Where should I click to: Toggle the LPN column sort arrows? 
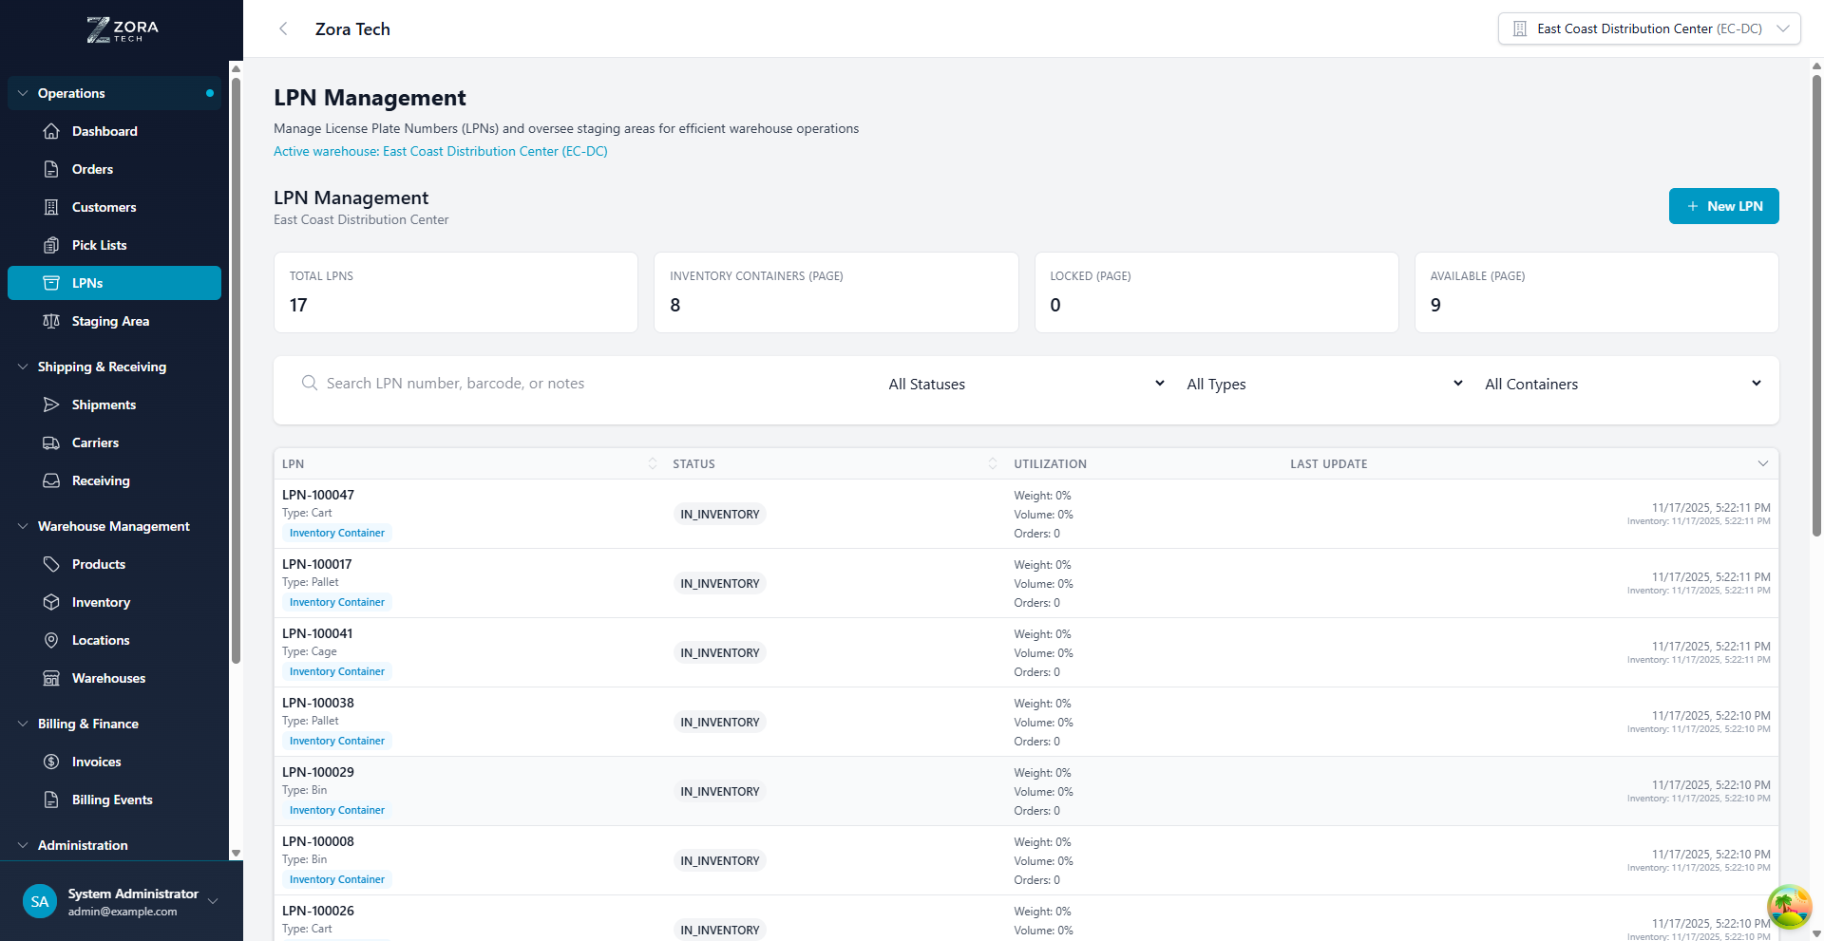[653, 463]
